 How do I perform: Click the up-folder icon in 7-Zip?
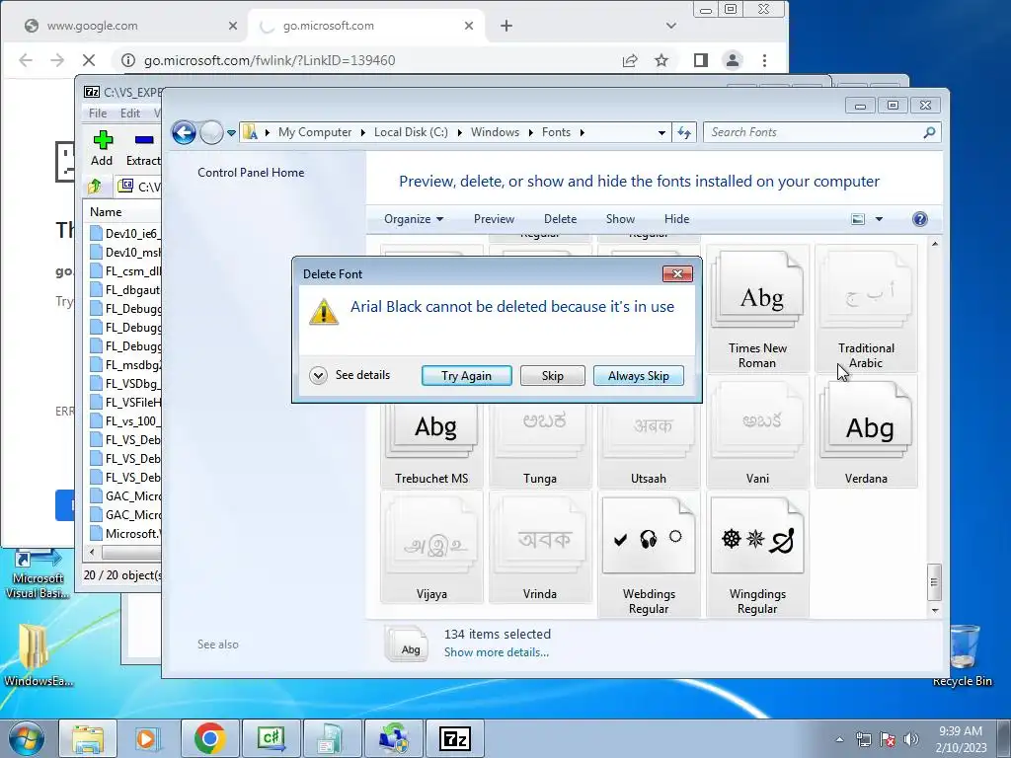[95, 187]
